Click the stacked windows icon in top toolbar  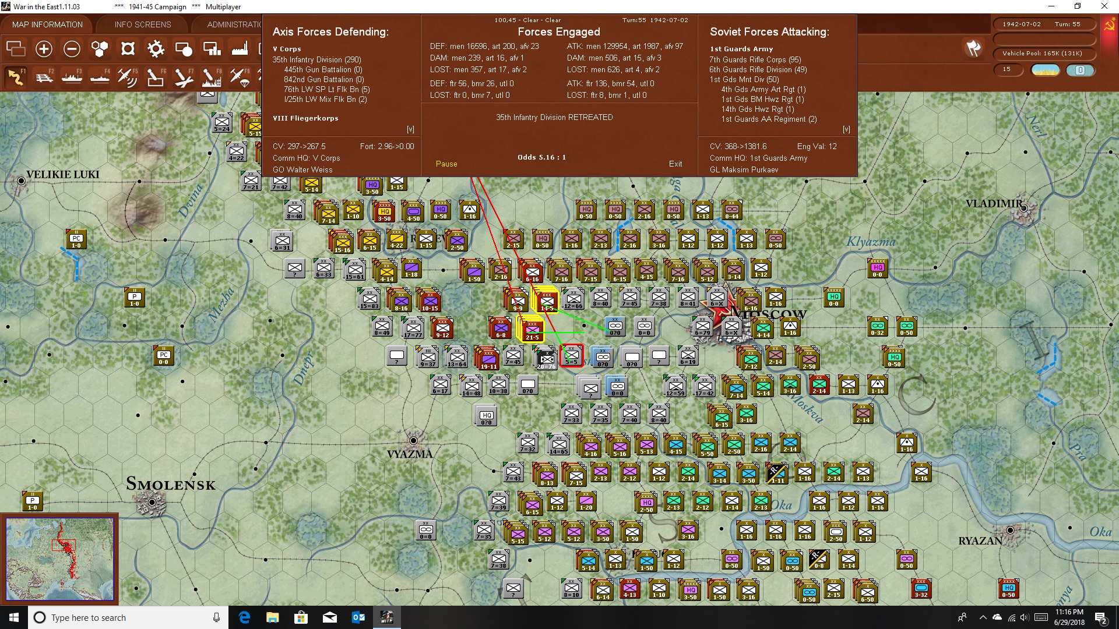coord(16,49)
